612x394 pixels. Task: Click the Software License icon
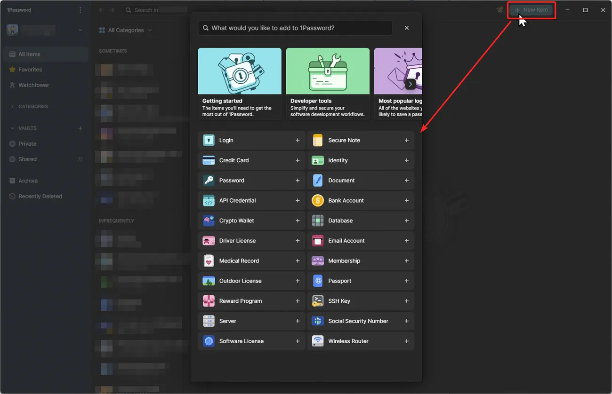pyautogui.click(x=209, y=341)
